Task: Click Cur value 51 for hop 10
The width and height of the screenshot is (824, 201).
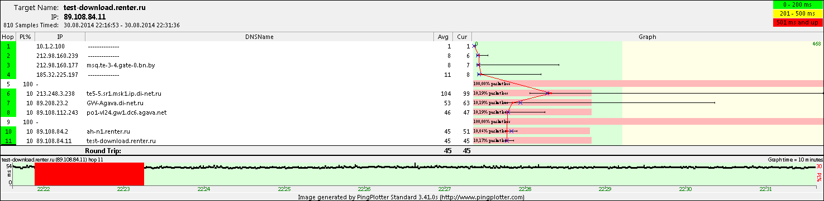Action: tap(466, 131)
